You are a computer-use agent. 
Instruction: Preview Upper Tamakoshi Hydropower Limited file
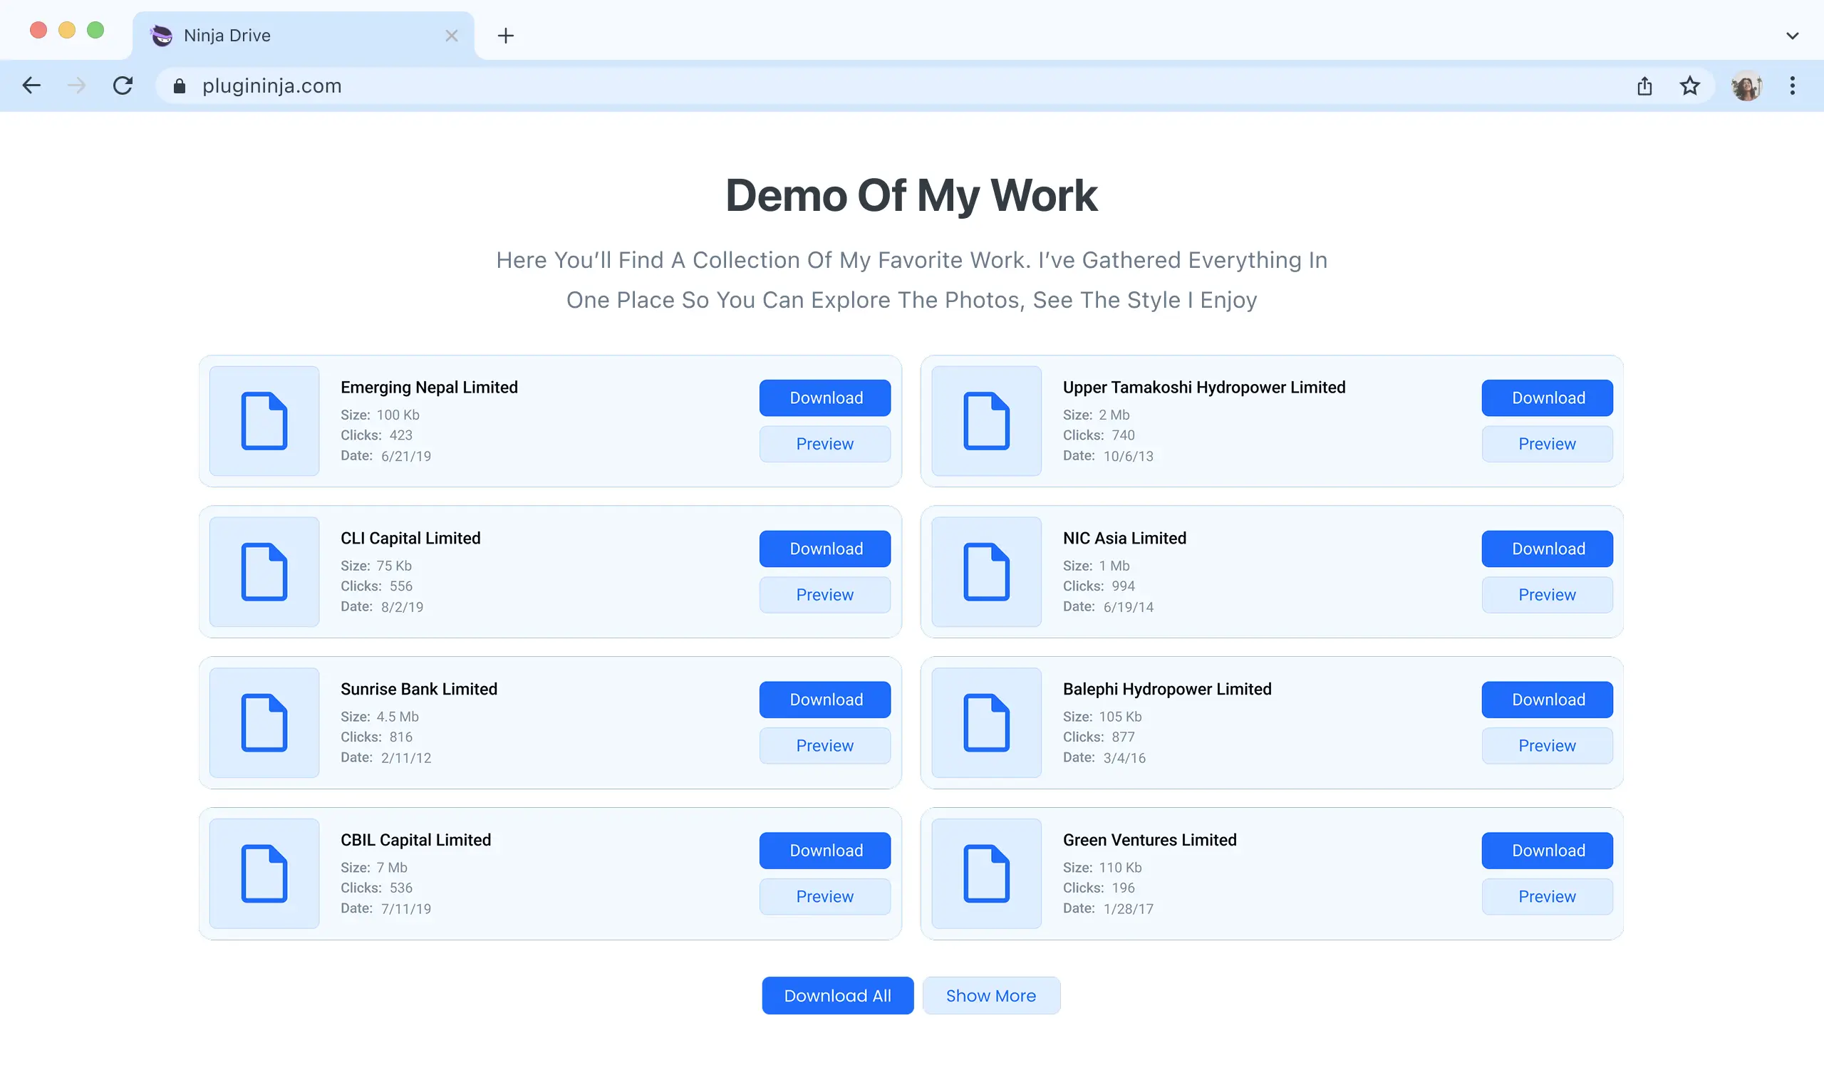[1547, 444]
